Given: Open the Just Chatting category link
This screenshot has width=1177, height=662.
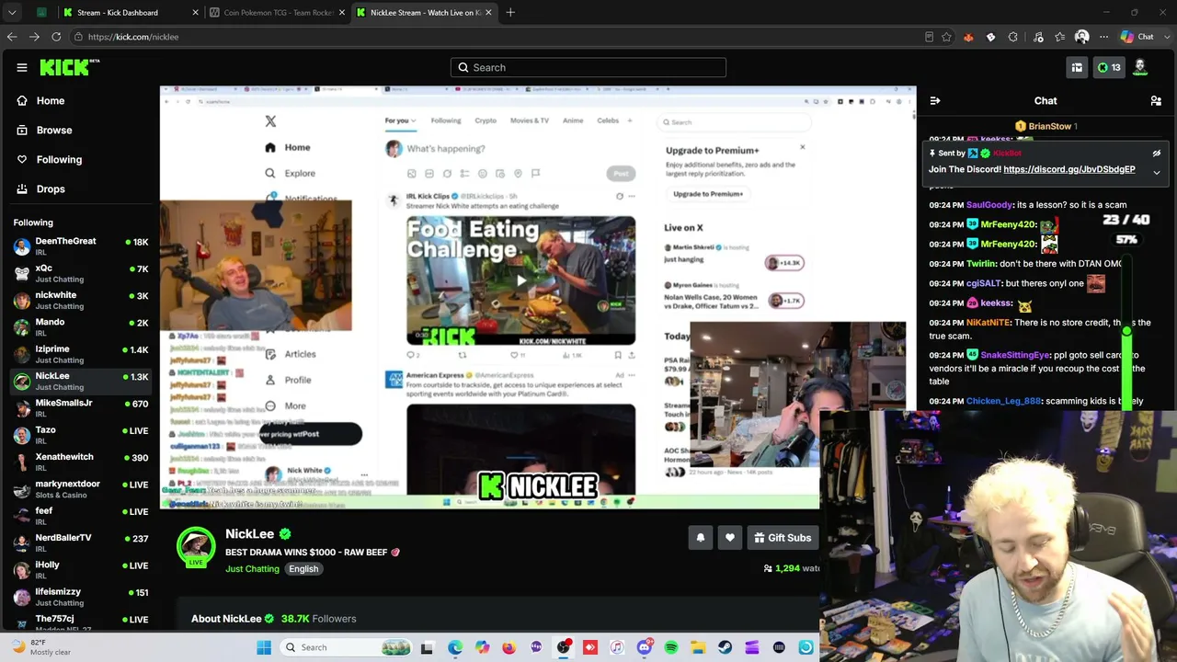Looking at the screenshot, I should pos(252,569).
